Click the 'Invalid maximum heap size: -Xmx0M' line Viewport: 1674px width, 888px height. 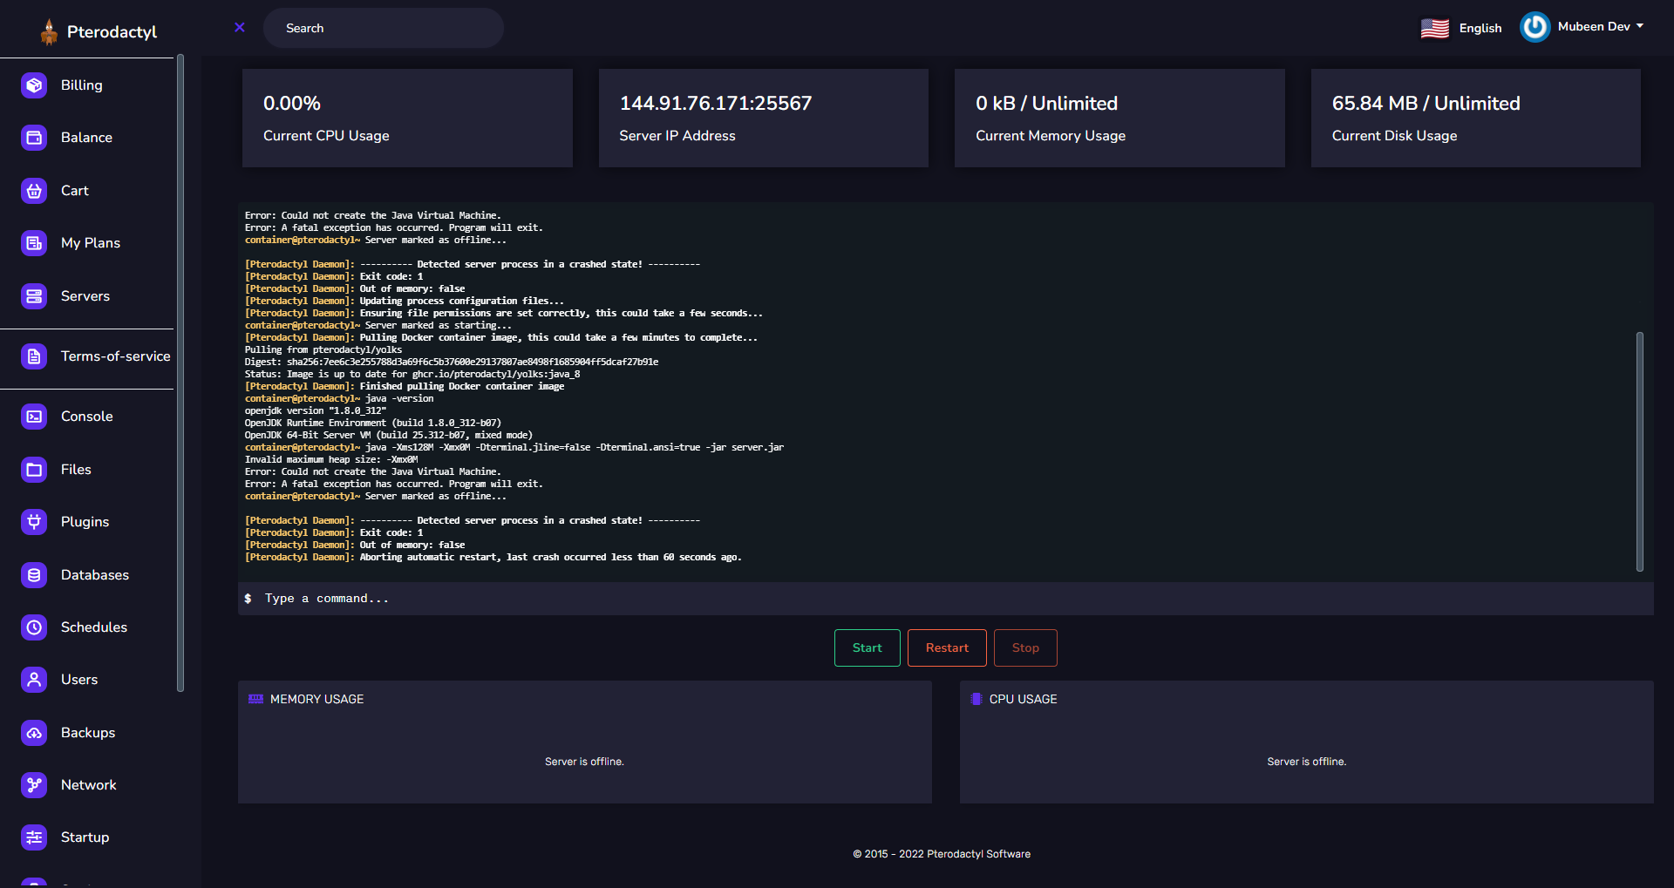pyautogui.click(x=331, y=459)
